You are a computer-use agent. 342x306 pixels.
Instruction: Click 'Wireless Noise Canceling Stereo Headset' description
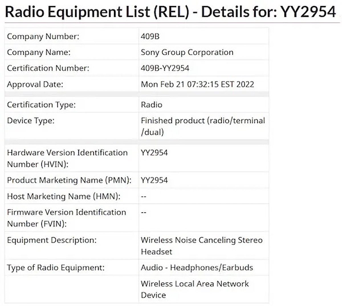(x=201, y=246)
